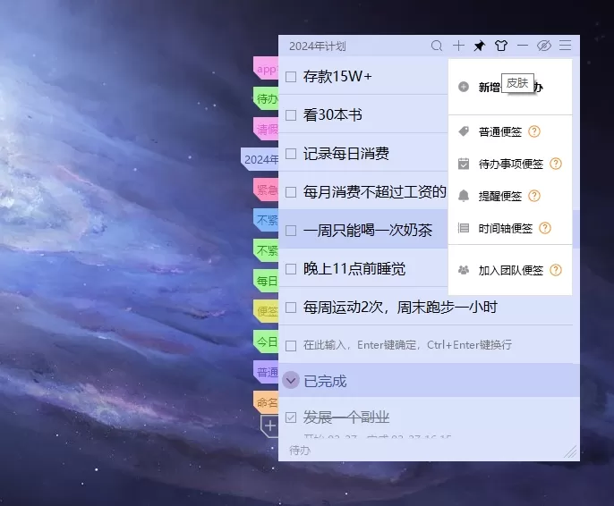Click the plus icon to add note
Viewport: 614px width, 506px height.
(x=458, y=46)
